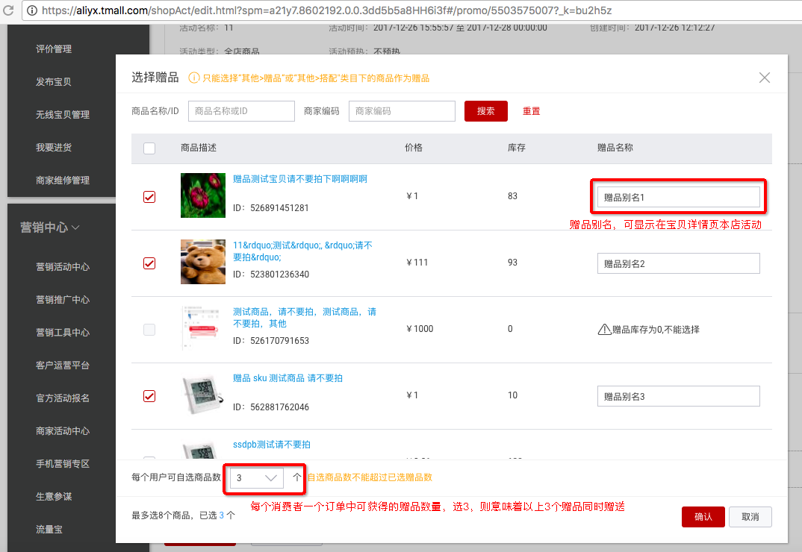Toggle the select-all checkbox in table header
802x552 pixels.
point(149,148)
